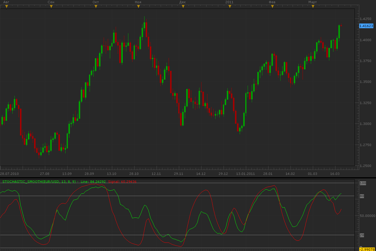The image size is (376, 251).
Task: Click the Авг month marker triangle
Action: coord(6,6)
